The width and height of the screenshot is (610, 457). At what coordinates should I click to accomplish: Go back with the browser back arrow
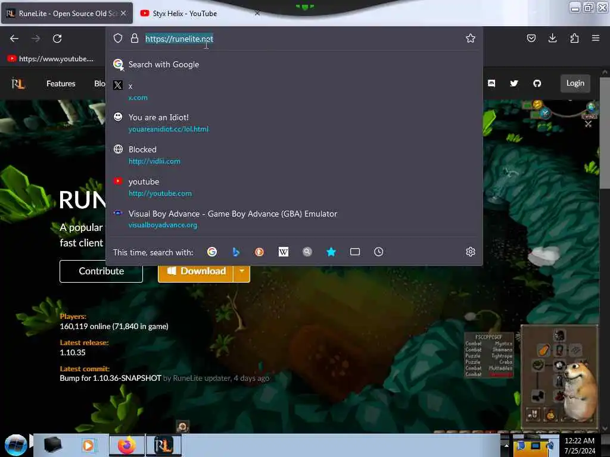point(14,39)
